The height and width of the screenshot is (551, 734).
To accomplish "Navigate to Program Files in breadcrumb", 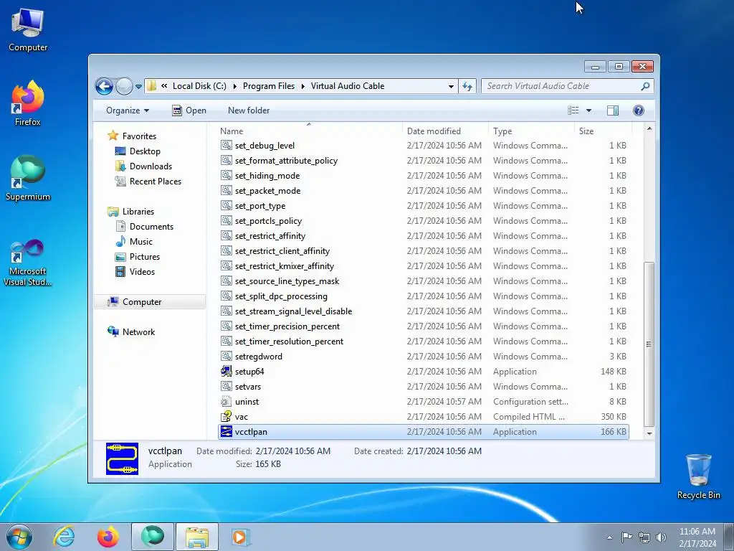I will click(x=269, y=86).
